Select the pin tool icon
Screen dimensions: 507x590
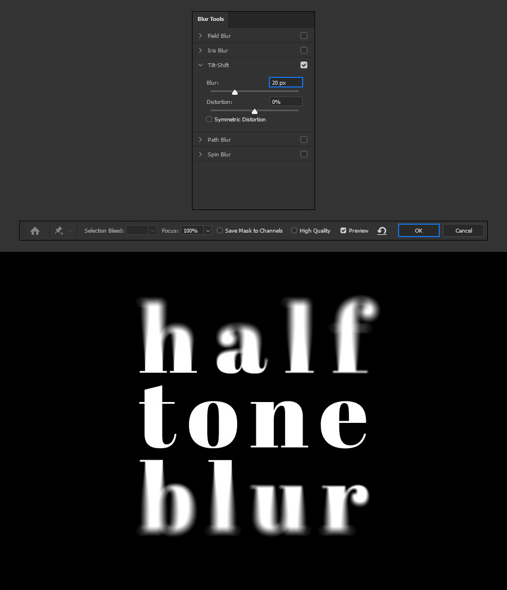pyautogui.click(x=59, y=231)
